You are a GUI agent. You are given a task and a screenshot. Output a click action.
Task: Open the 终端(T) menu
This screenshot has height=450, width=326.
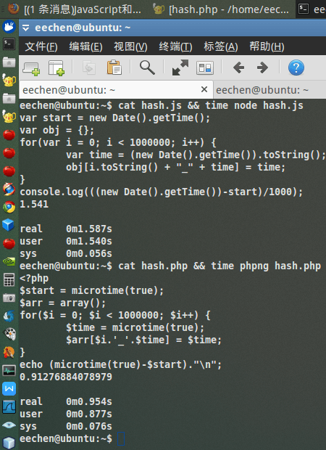175,46
